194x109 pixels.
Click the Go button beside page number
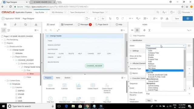tap(103, 18)
